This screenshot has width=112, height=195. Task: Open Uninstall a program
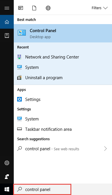coord(63,78)
